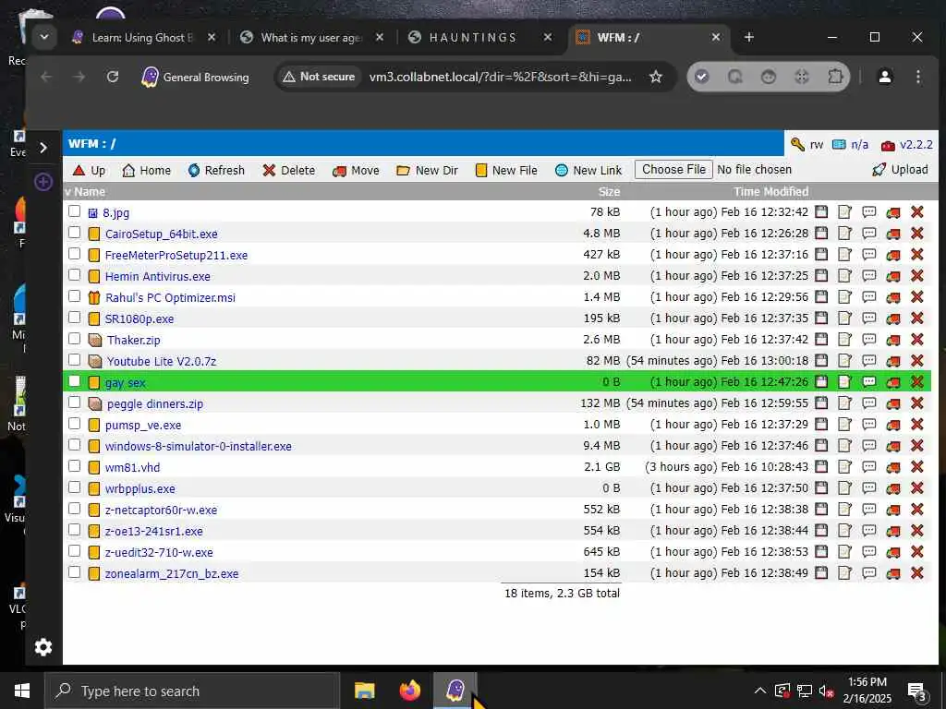This screenshot has width=946, height=709.
Task: Click the Windows search box
Action: [193, 691]
